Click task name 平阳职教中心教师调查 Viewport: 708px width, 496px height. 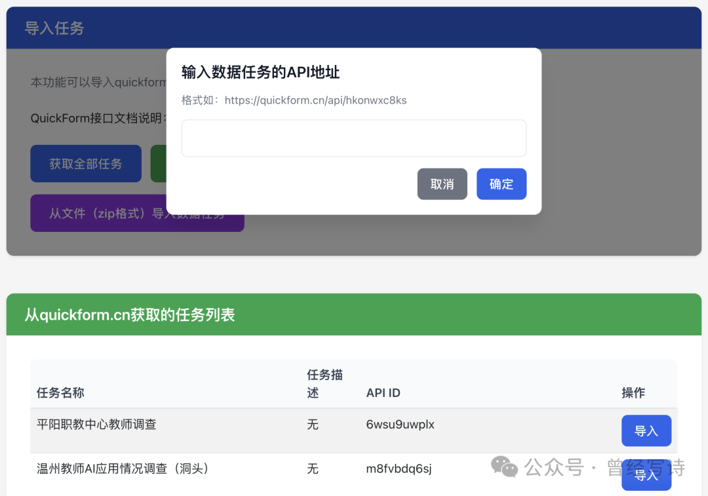(x=96, y=425)
